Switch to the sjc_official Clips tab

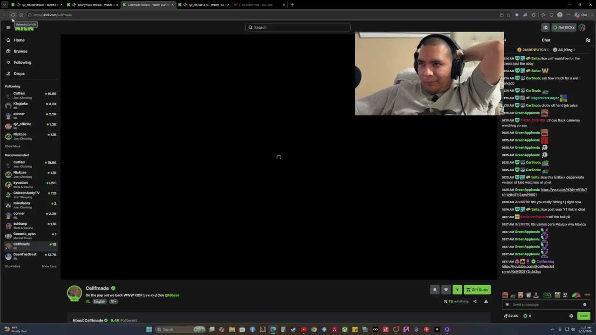point(203,5)
